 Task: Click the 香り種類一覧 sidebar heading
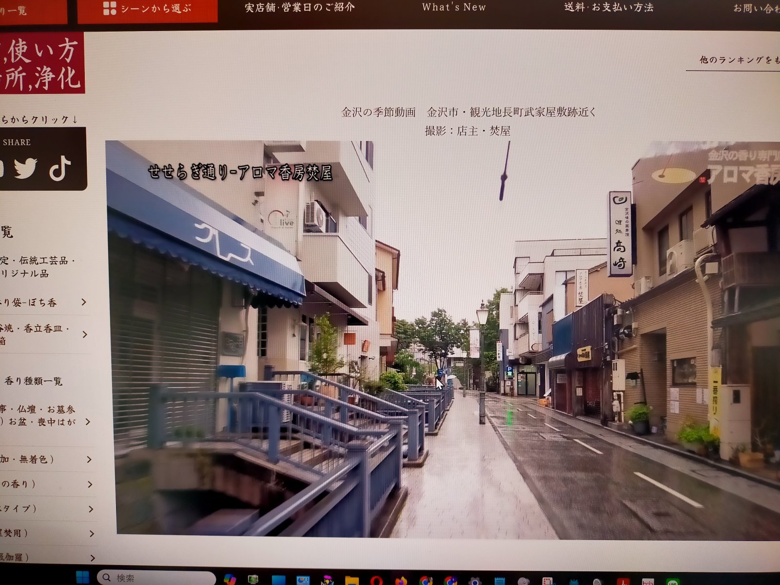click(x=33, y=381)
